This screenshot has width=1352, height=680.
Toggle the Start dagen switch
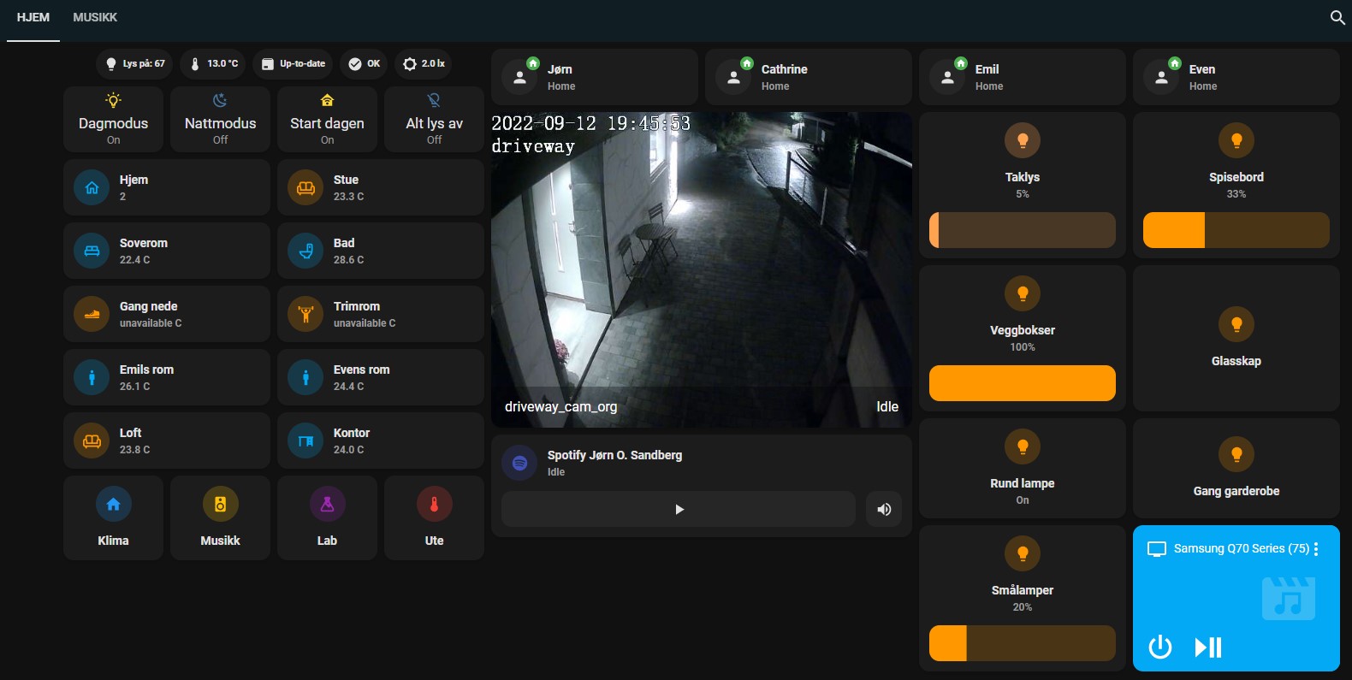point(327,119)
